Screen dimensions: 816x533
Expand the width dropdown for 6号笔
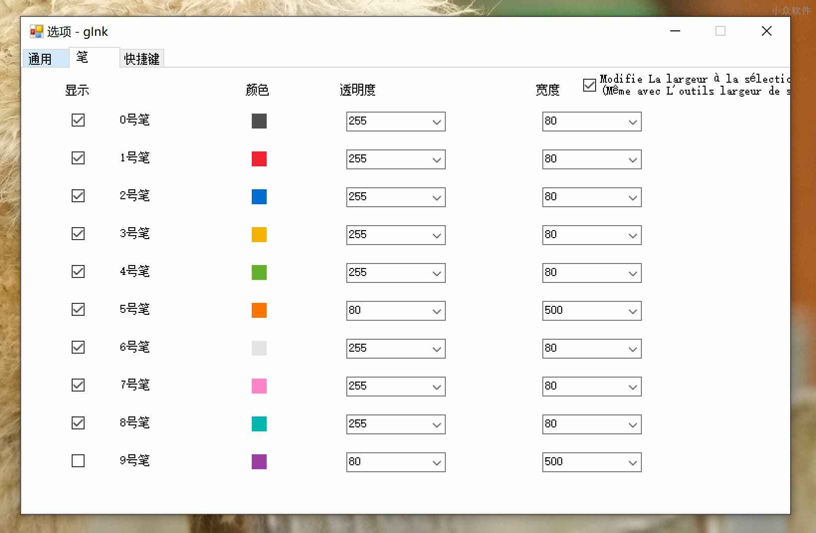(632, 348)
